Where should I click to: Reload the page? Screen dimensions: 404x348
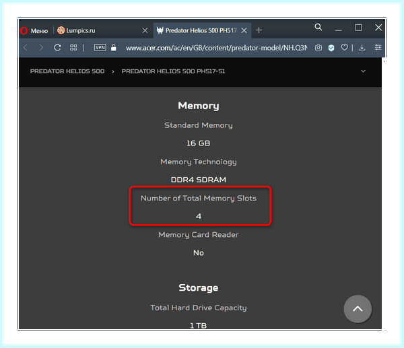click(x=57, y=48)
